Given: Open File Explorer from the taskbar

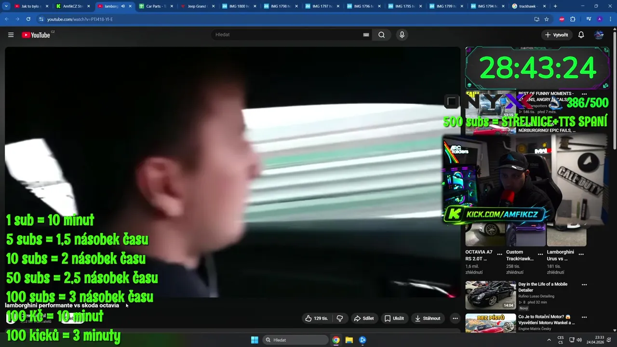Looking at the screenshot, I should tap(349, 340).
